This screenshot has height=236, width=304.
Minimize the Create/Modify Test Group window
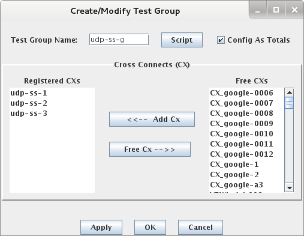point(258,10)
